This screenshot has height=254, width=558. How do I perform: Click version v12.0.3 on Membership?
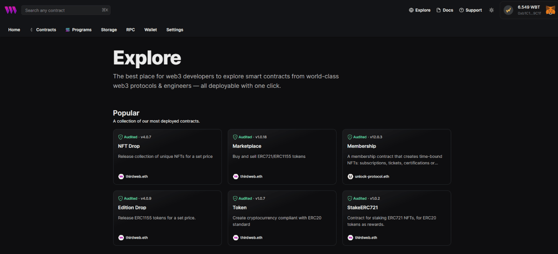click(x=376, y=137)
